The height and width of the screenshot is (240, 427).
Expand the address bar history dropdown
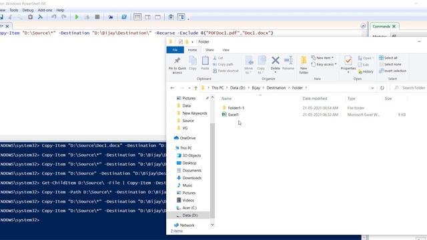tap(372, 88)
